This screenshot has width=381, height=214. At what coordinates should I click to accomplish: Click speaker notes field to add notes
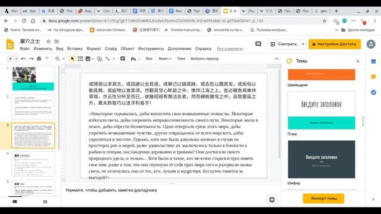pos(171,190)
